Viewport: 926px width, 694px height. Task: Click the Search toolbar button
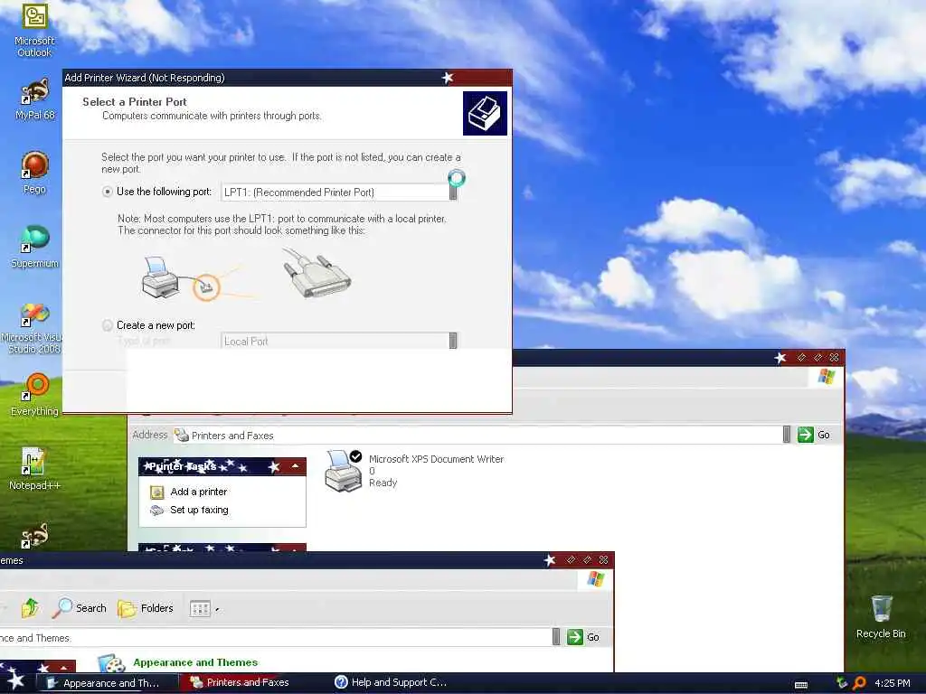[x=80, y=608]
